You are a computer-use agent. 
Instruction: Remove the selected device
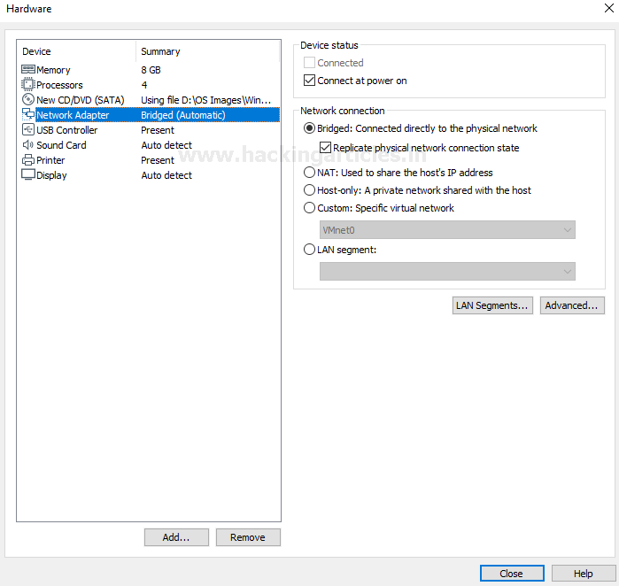pos(248,537)
